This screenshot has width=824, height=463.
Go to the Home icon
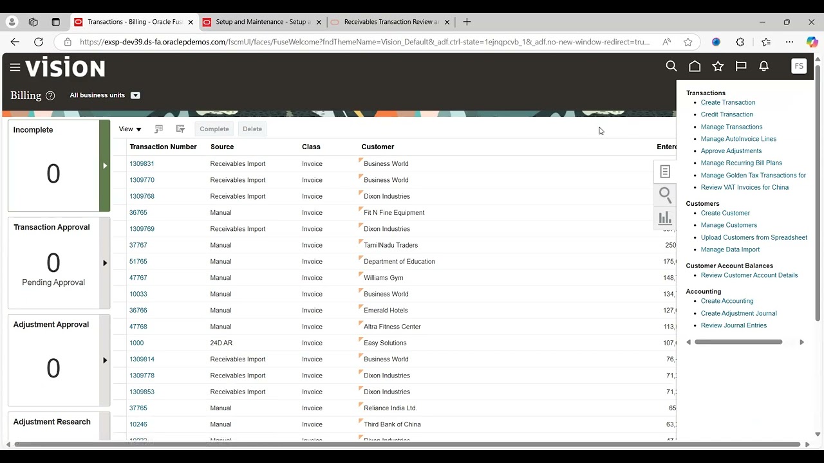coord(695,66)
